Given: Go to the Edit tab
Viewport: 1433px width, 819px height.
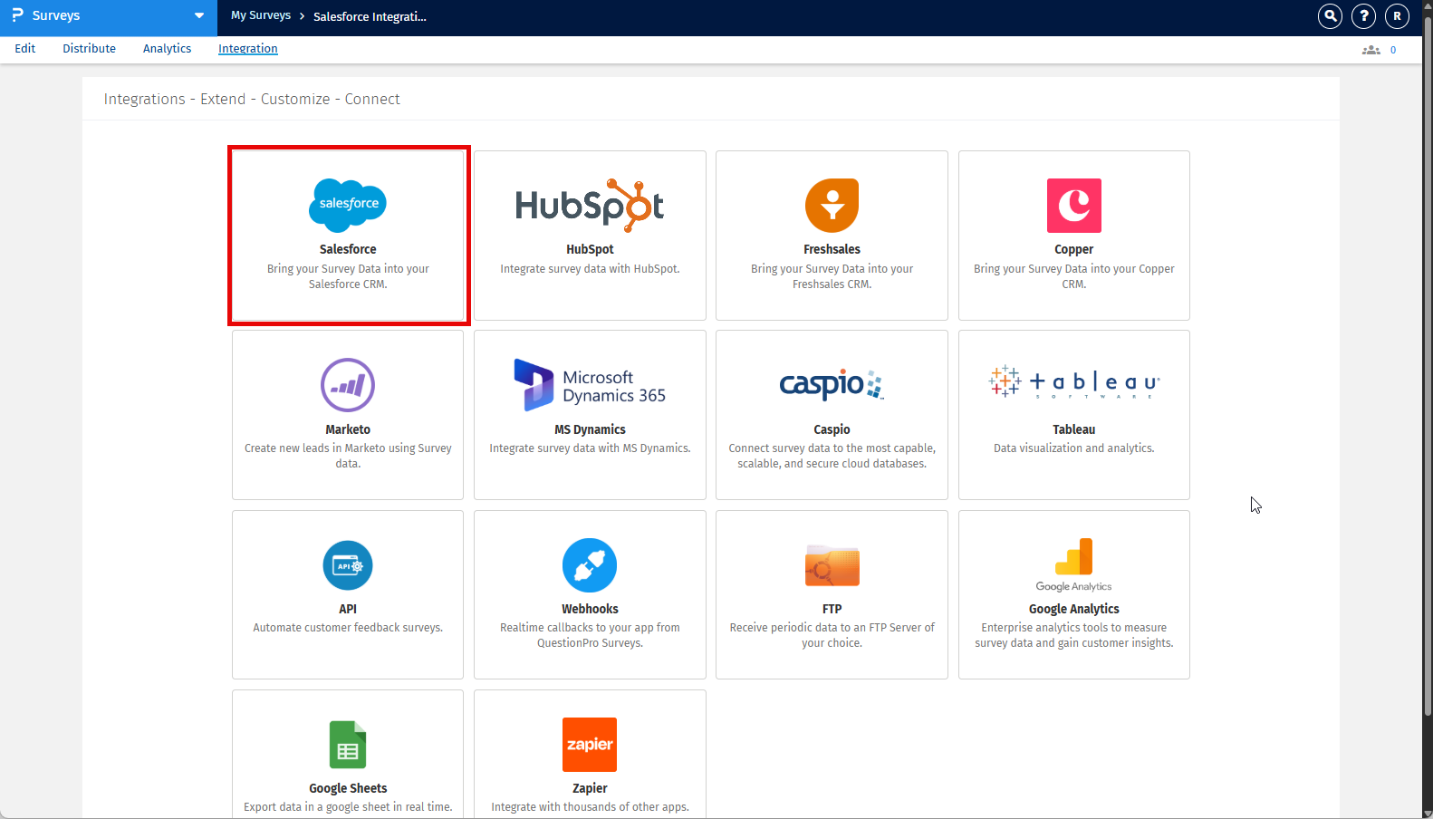Looking at the screenshot, I should [25, 49].
